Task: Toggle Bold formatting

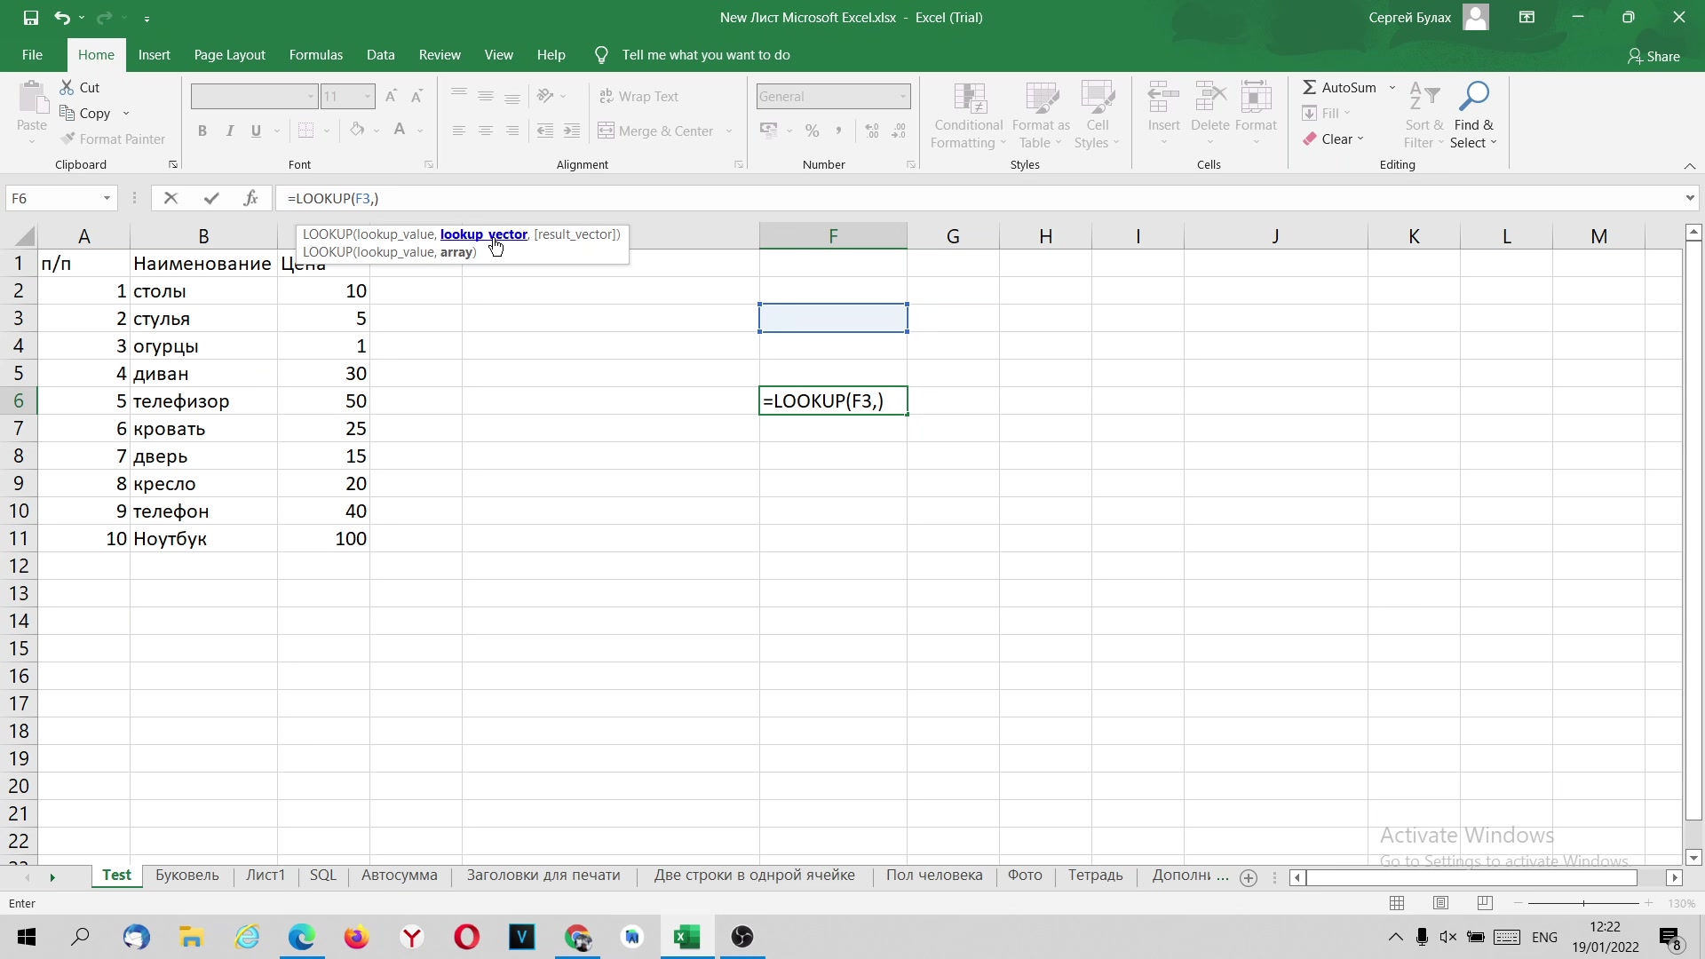Action: [202, 131]
